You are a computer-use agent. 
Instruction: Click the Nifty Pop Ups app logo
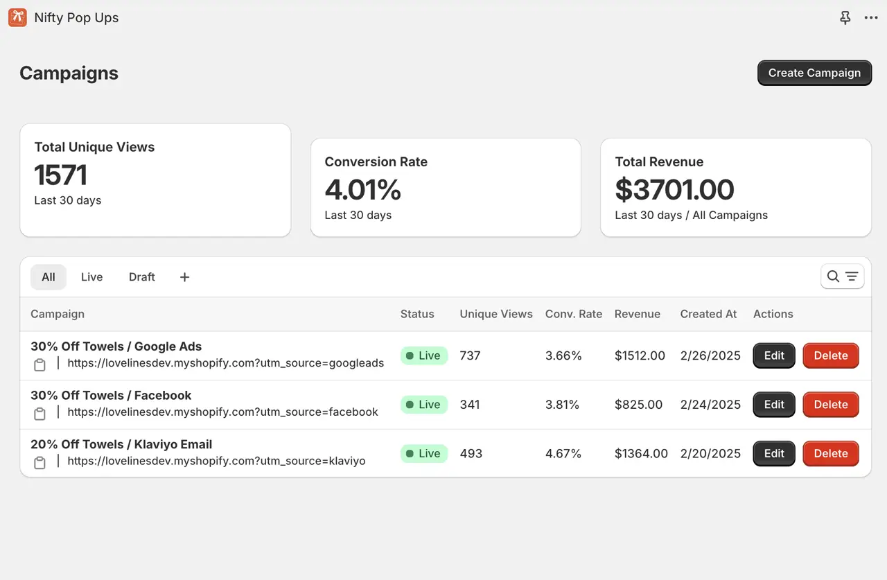click(17, 18)
